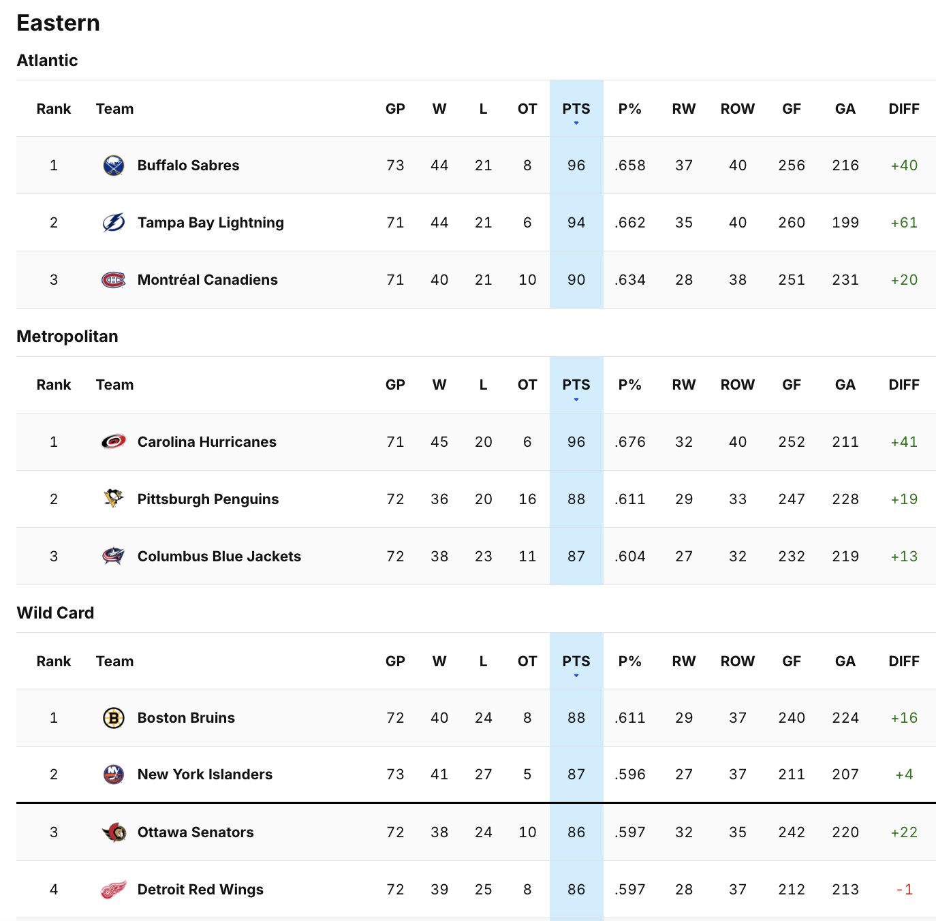Click the Carolina Hurricanes logo
This screenshot has height=921, width=936.
[113, 442]
